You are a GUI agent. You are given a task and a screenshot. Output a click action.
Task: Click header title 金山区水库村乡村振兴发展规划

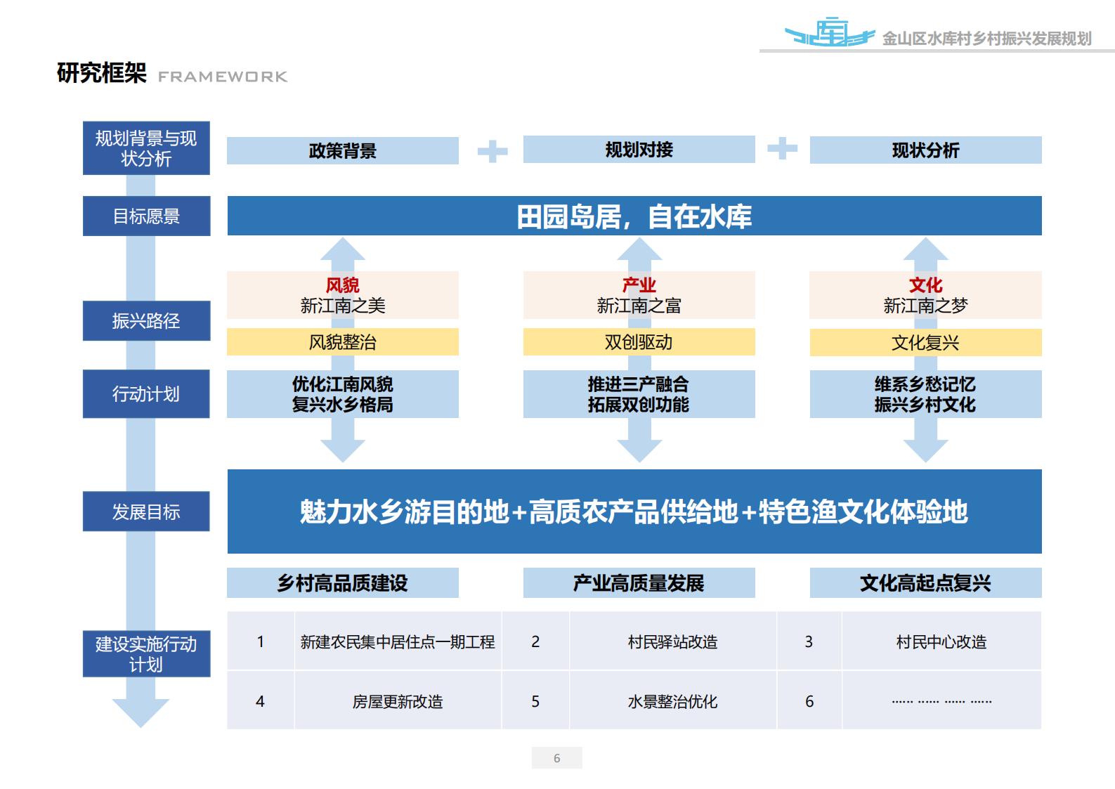pos(986,39)
